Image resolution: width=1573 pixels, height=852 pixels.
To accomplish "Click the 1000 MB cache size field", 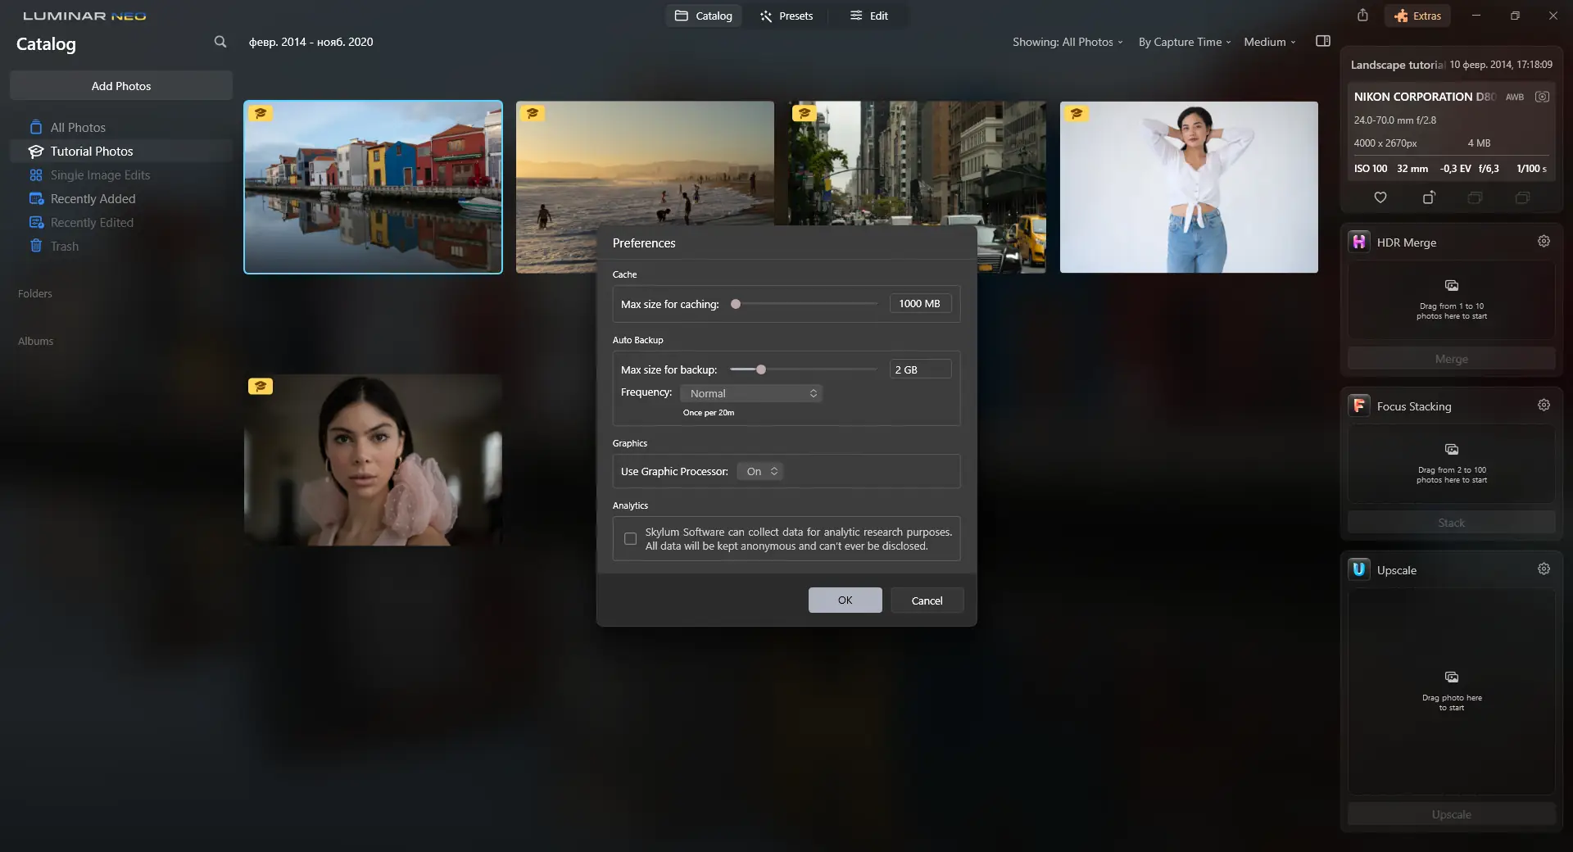I will click(x=921, y=304).
